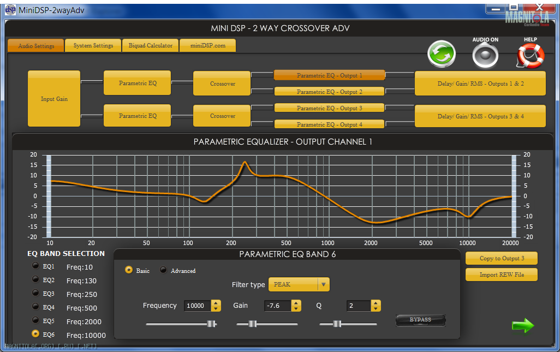Choose the Basic mode radio button

(x=129, y=270)
